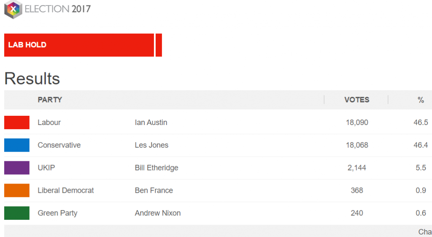Click the blue Conservative color swatch
This screenshot has height=237, width=432.
17,145
